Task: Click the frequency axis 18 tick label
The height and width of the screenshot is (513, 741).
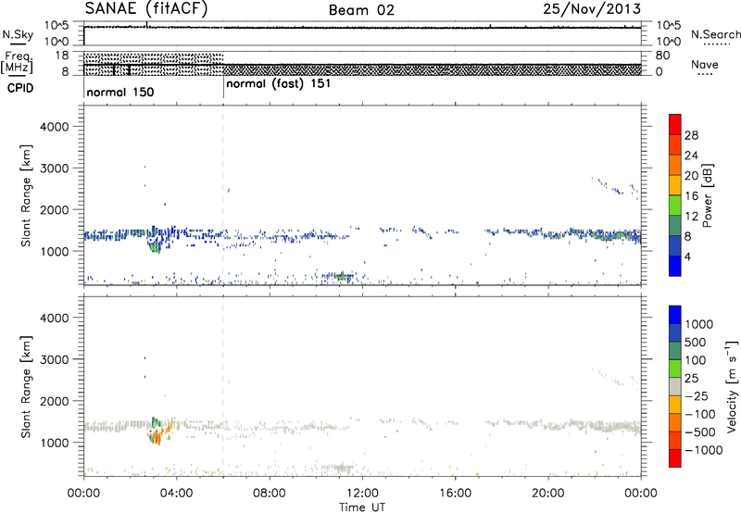Action: (x=62, y=56)
